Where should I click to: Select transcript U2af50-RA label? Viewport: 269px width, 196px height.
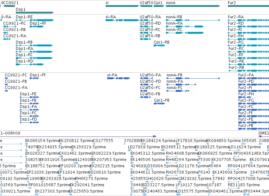[x=150, y=17]
